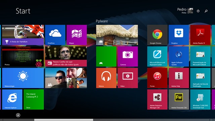Open the Camera tile
Image resolution: width=215 pixels, height=121 pixels.
point(128,56)
